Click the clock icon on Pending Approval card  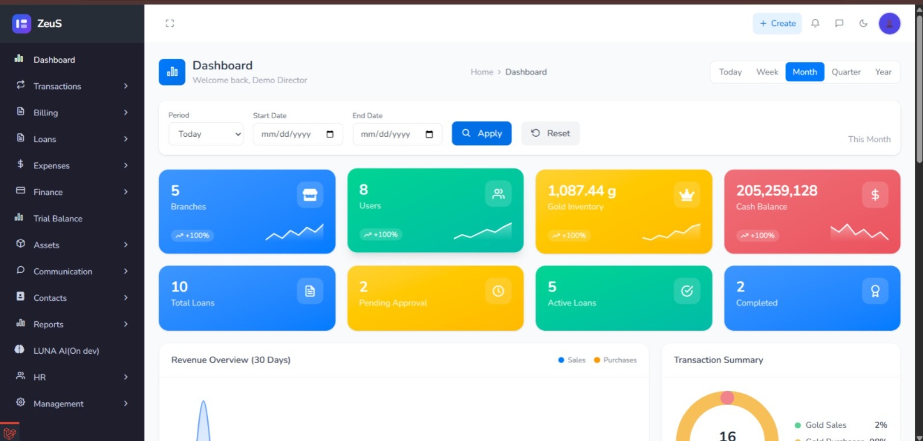(498, 291)
